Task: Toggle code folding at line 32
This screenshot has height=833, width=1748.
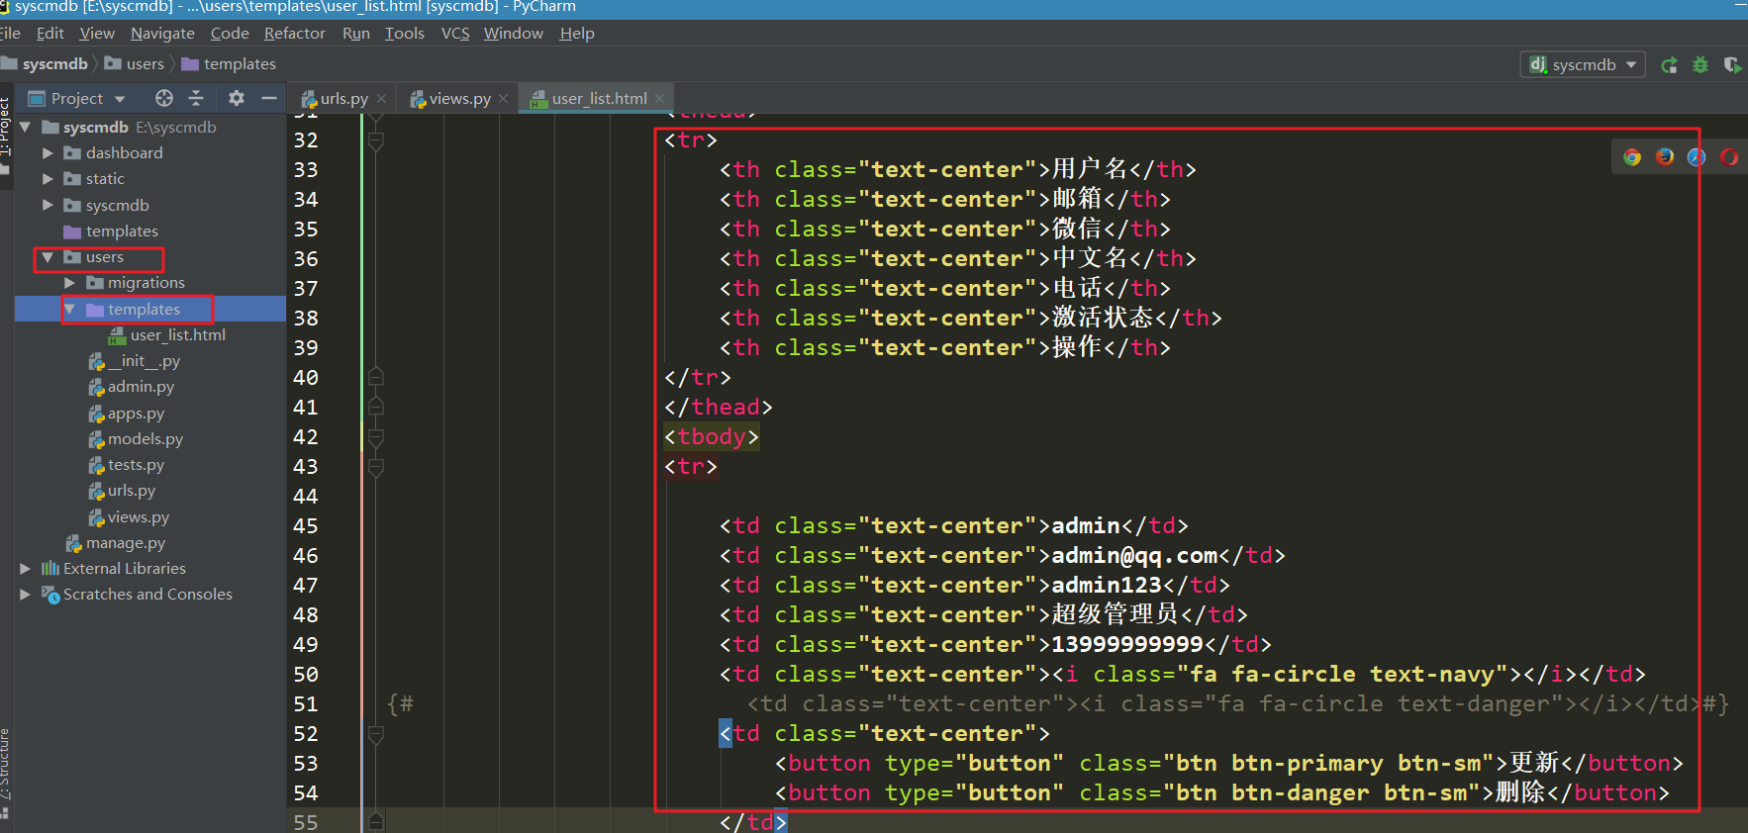Action: [376, 140]
